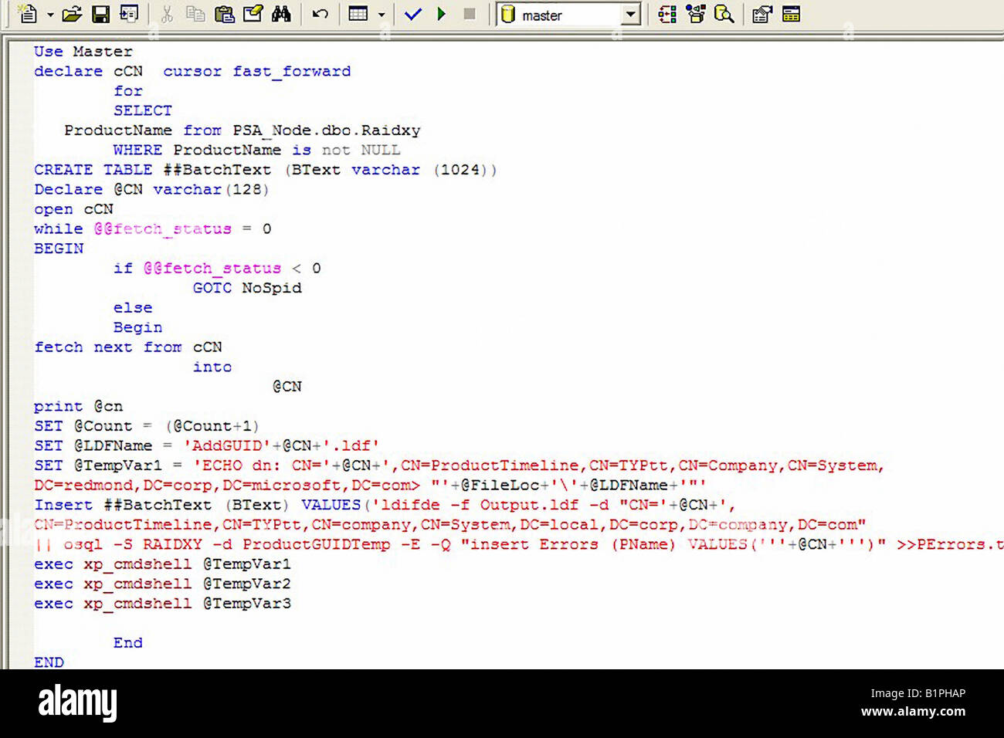Click the 'open cCN' line
This screenshot has height=738, width=1004.
pos(73,209)
